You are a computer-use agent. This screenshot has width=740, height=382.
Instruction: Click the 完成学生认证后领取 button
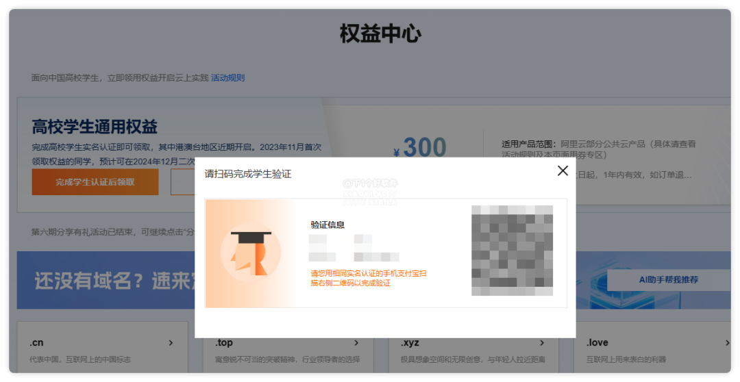(x=95, y=182)
